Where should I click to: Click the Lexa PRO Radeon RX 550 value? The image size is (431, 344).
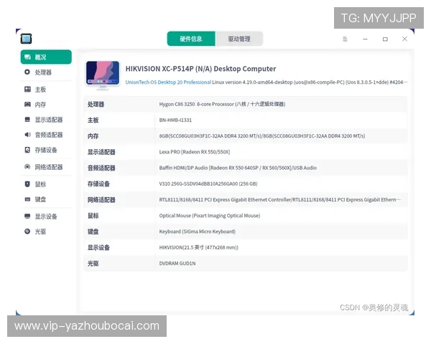tap(195, 152)
